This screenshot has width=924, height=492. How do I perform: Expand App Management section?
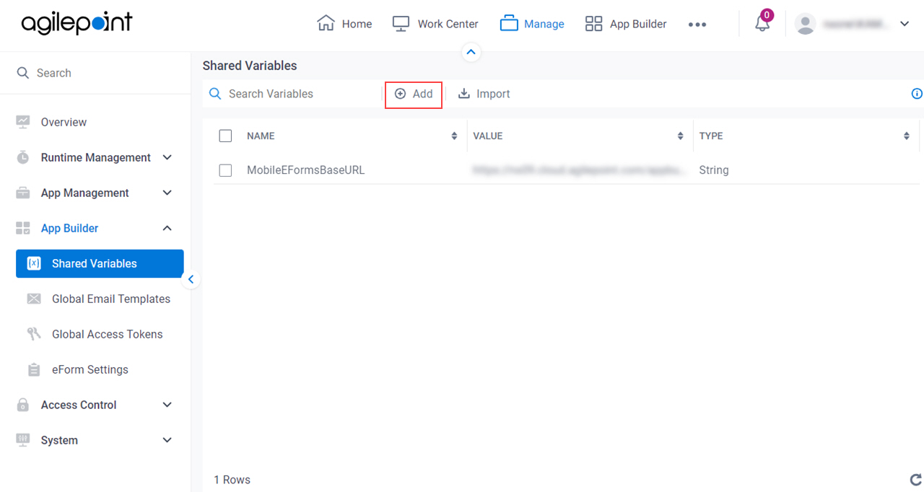click(167, 193)
